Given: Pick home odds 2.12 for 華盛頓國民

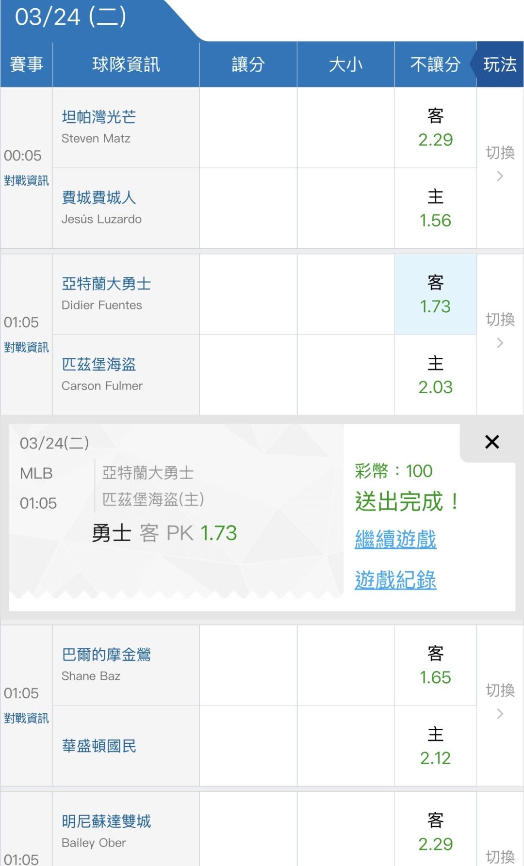Looking at the screenshot, I should [435, 746].
